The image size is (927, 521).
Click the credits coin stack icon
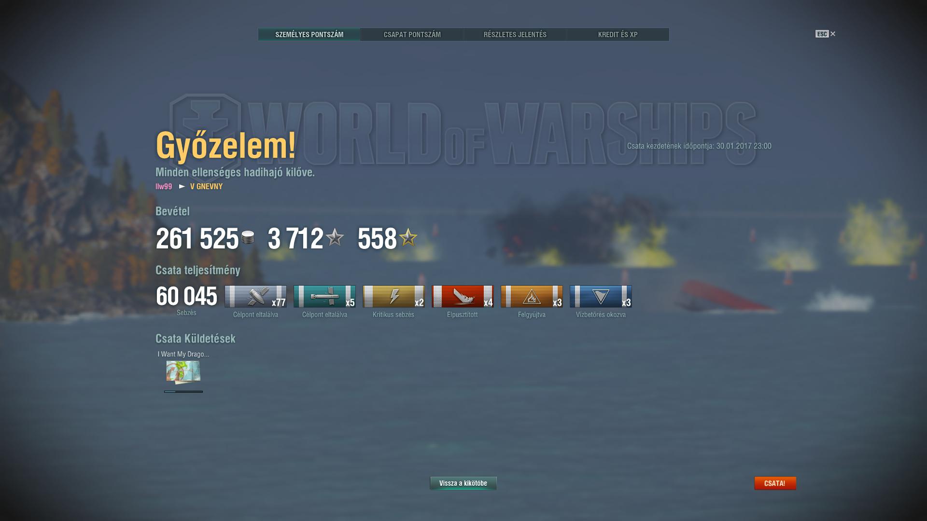point(248,237)
